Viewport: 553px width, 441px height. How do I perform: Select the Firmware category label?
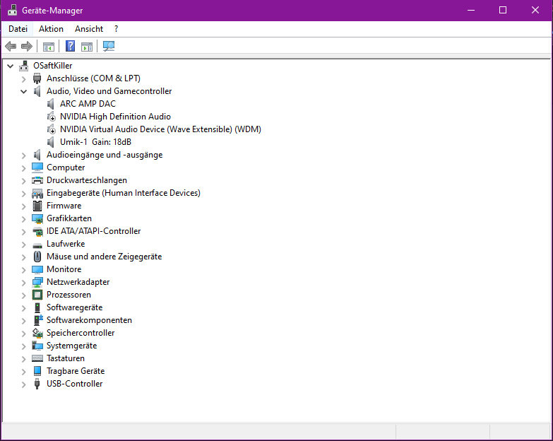pos(64,206)
